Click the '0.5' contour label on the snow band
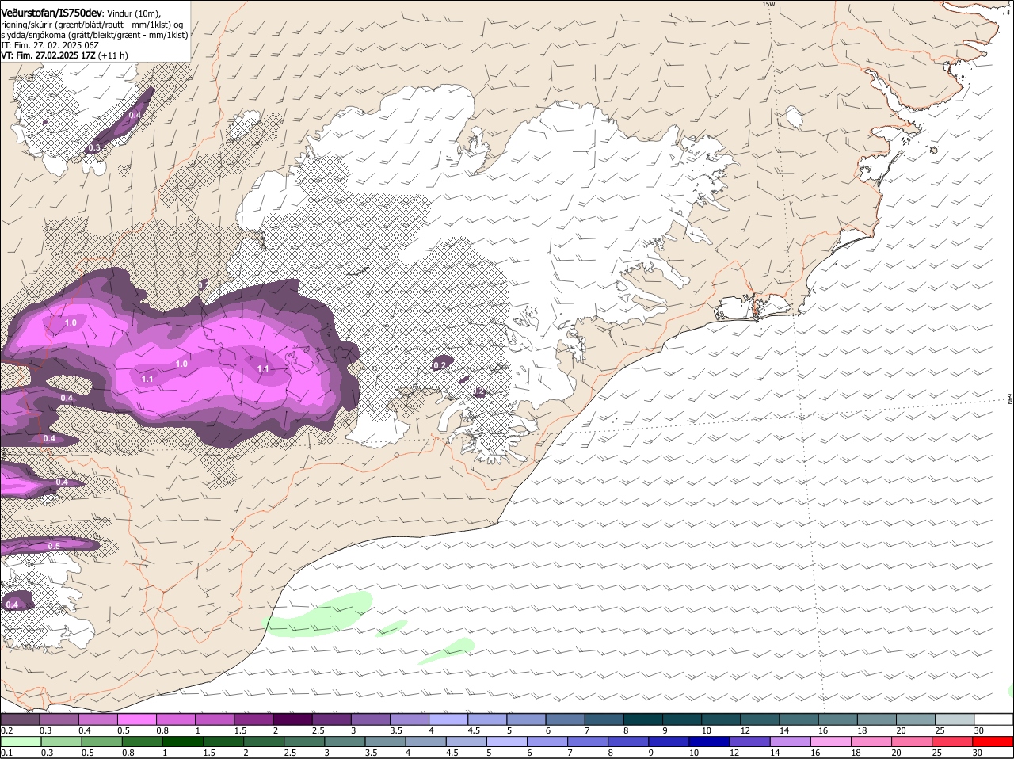Viewport: 1014px width, 759px height. tap(54, 546)
